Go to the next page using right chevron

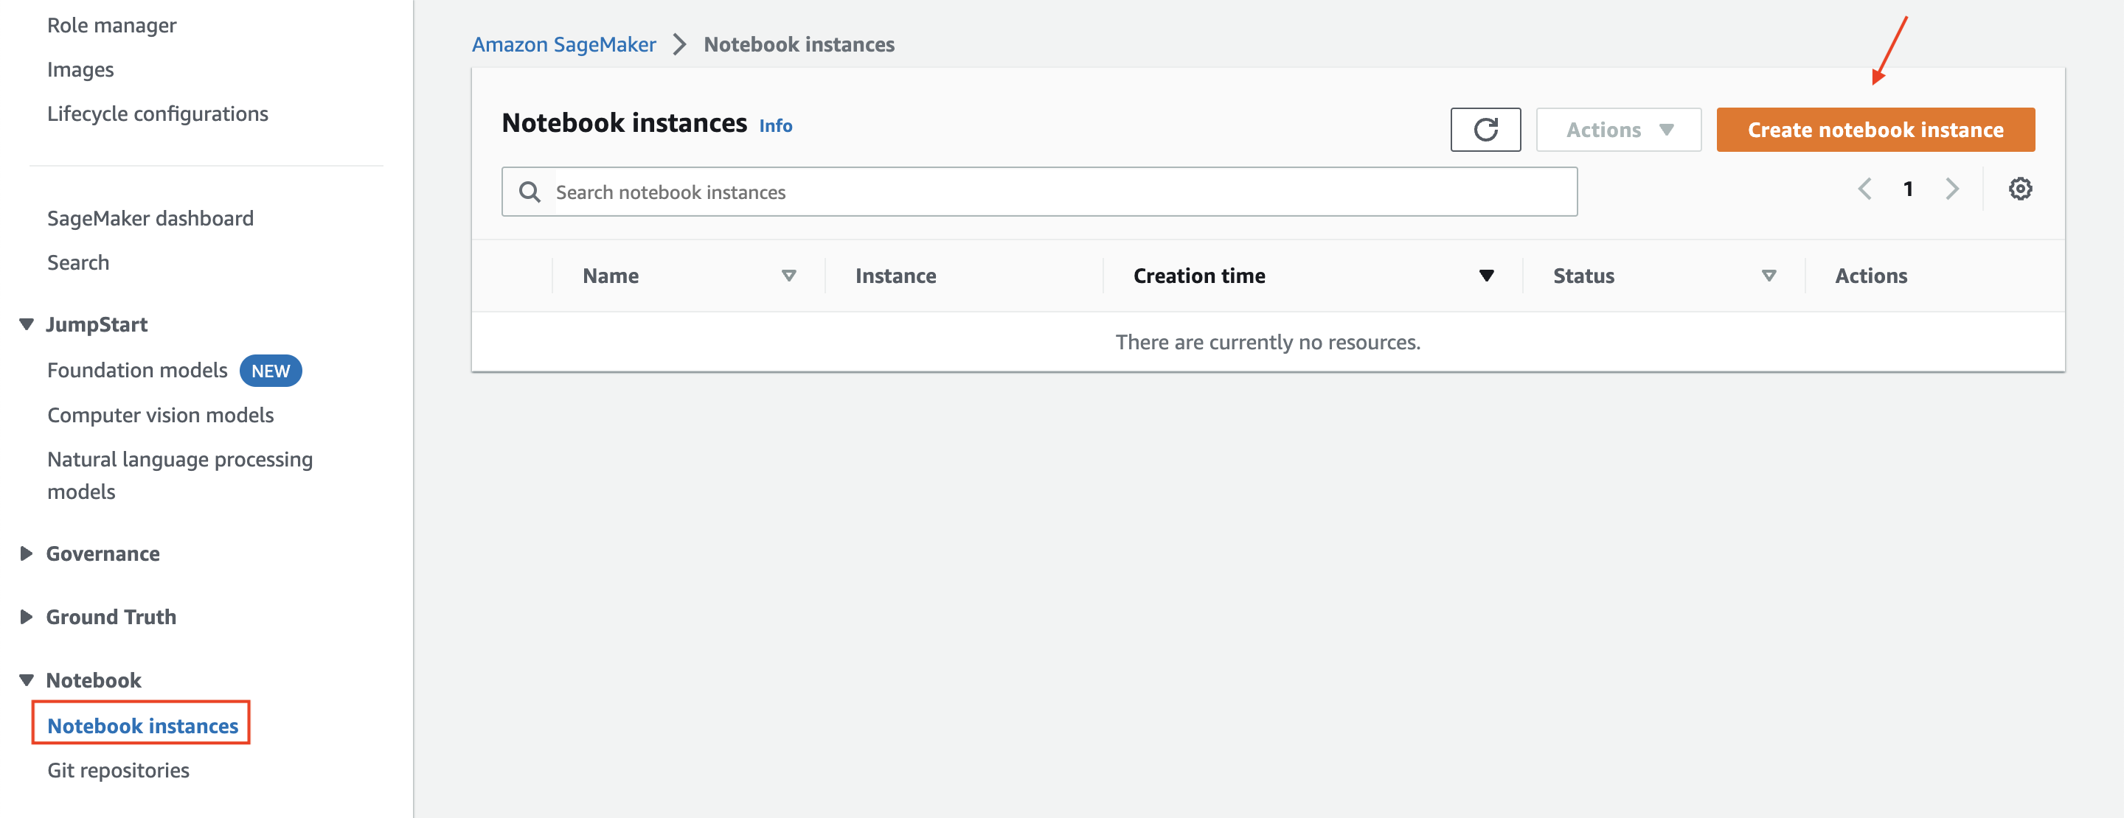pos(1951,189)
